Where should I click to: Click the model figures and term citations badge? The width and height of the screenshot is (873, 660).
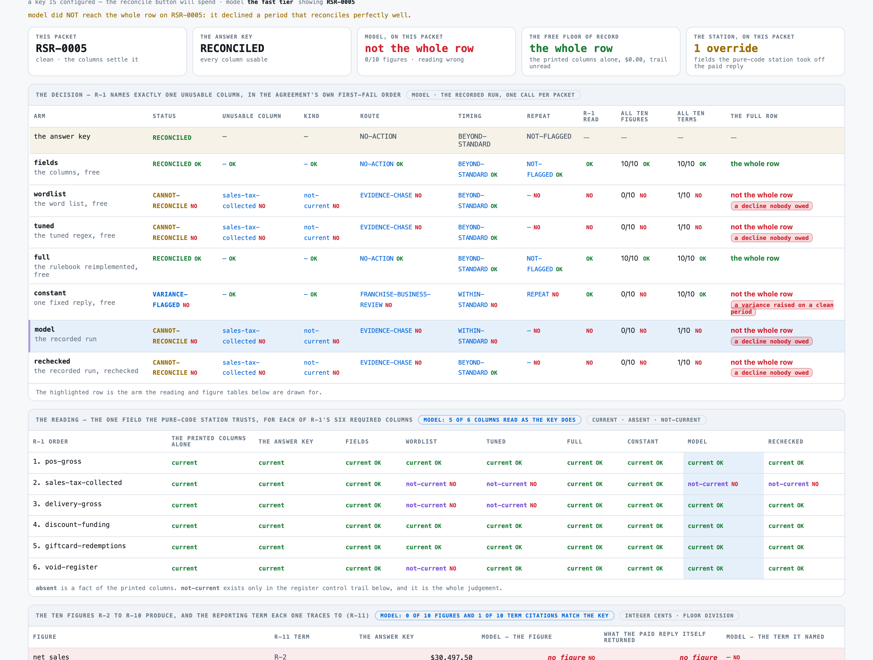pyautogui.click(x=494, y=616)
